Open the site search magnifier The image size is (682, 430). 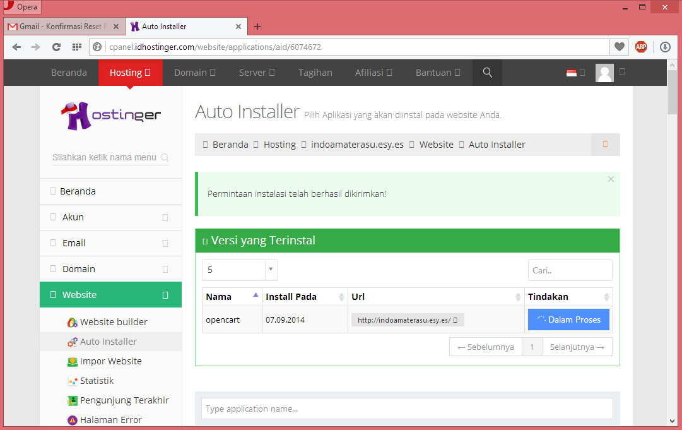(x=488, y=73)
